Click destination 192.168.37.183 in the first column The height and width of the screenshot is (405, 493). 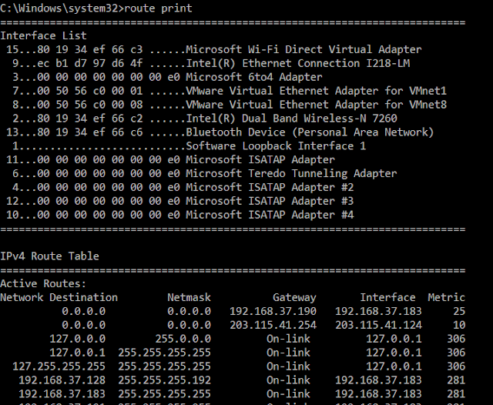[62, 394]
